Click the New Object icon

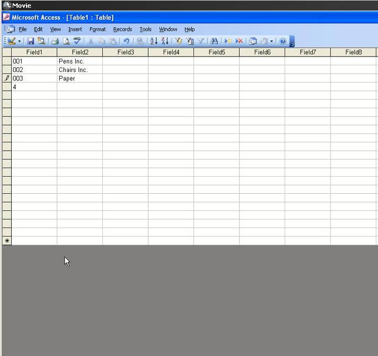click(264, 41)
